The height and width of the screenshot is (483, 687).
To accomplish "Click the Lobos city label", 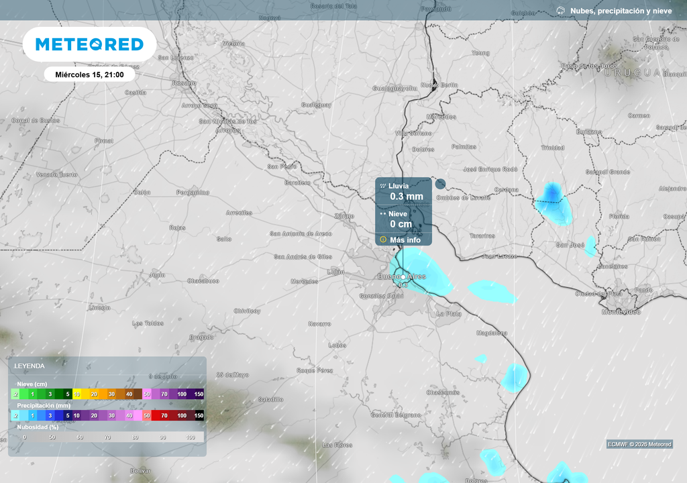I will point(337,345).
